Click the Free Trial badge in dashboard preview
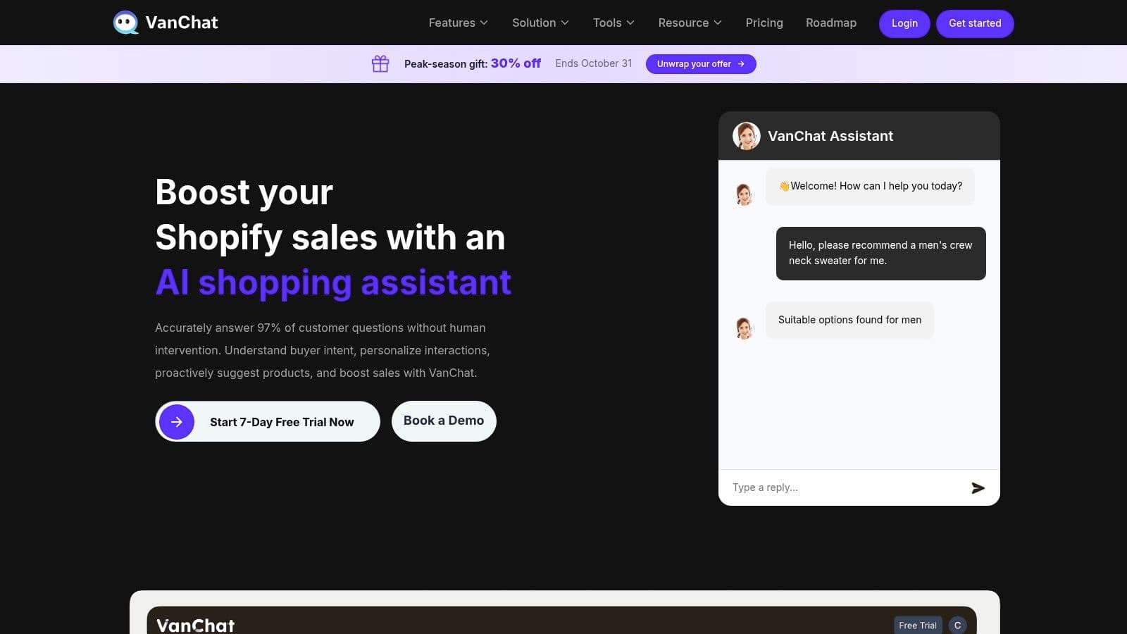1127x634 pixels. (x=918, y=625)
